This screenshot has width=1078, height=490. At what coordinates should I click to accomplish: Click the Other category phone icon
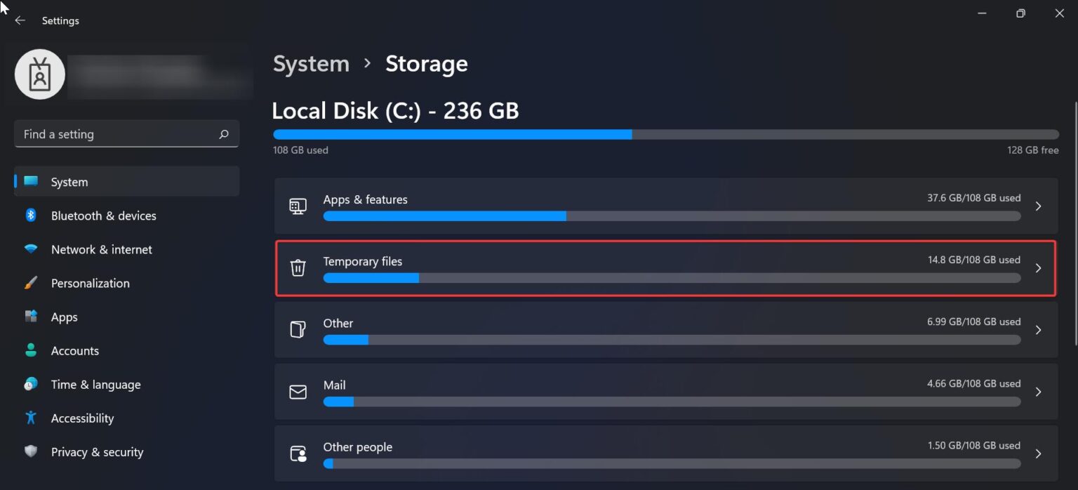(x=298, y=329)
